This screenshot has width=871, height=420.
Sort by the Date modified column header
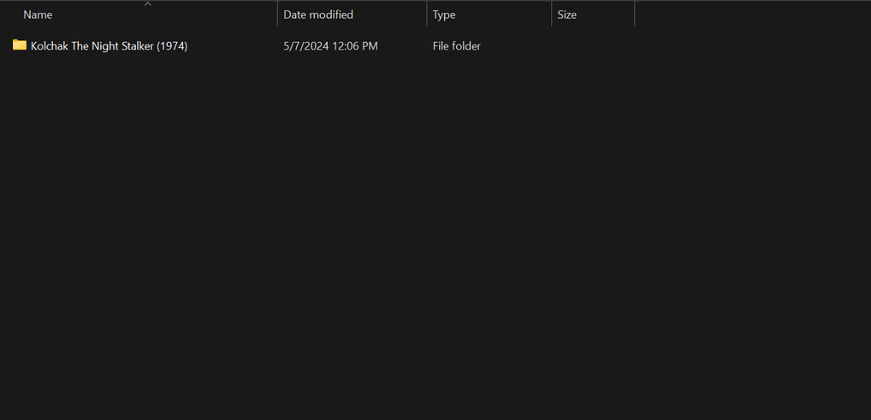tap(318, 15)
